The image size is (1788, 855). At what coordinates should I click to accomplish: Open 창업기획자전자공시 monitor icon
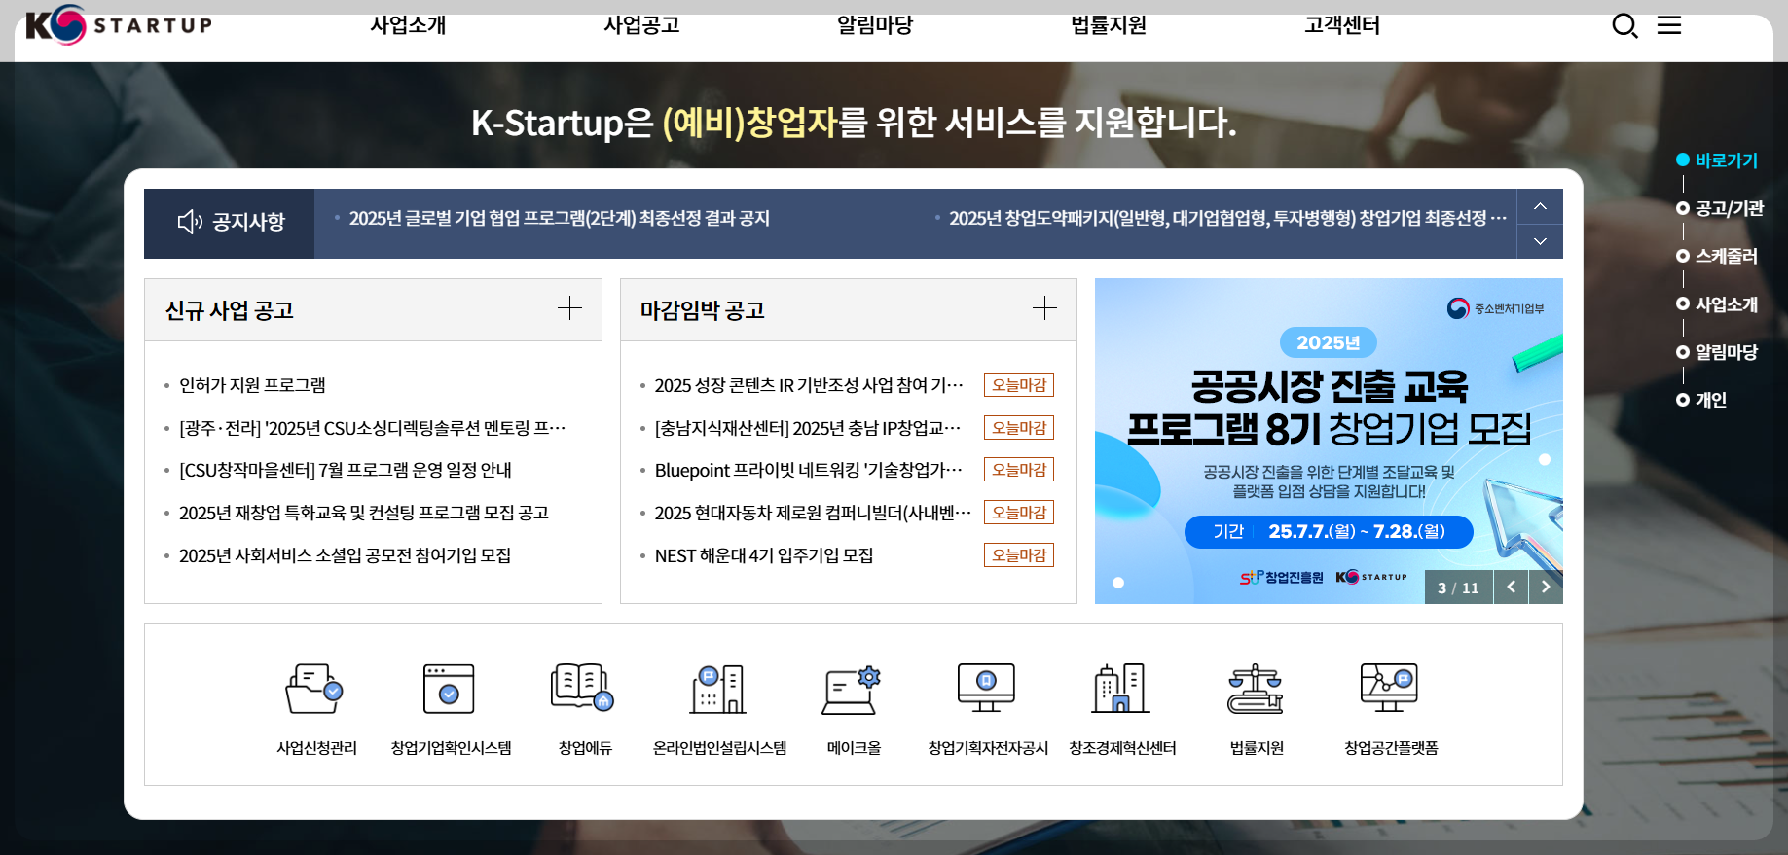pyautogui.click(x=986, y=688)
